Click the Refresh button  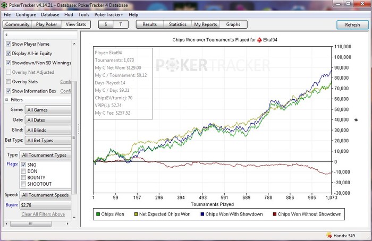coord(352,24)
